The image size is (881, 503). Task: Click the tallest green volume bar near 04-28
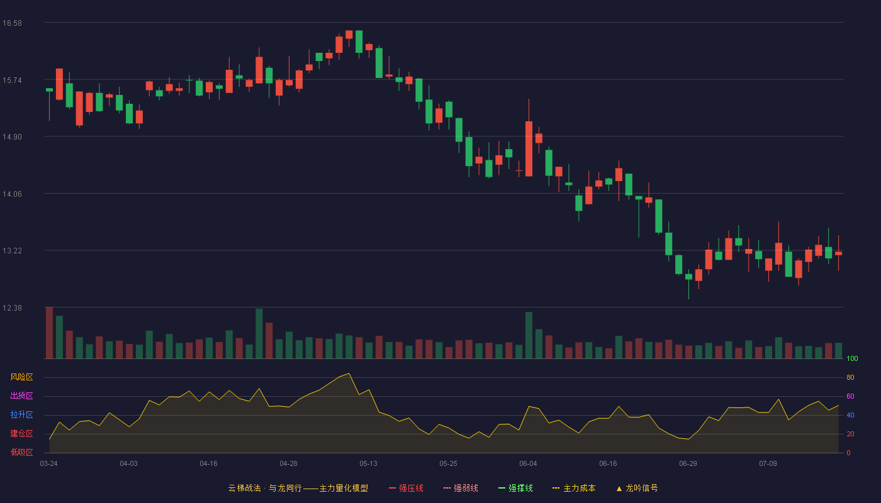tap(259, 333)
